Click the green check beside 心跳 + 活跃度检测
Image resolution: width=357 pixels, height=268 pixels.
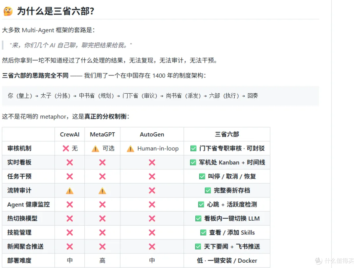point(201,204)
